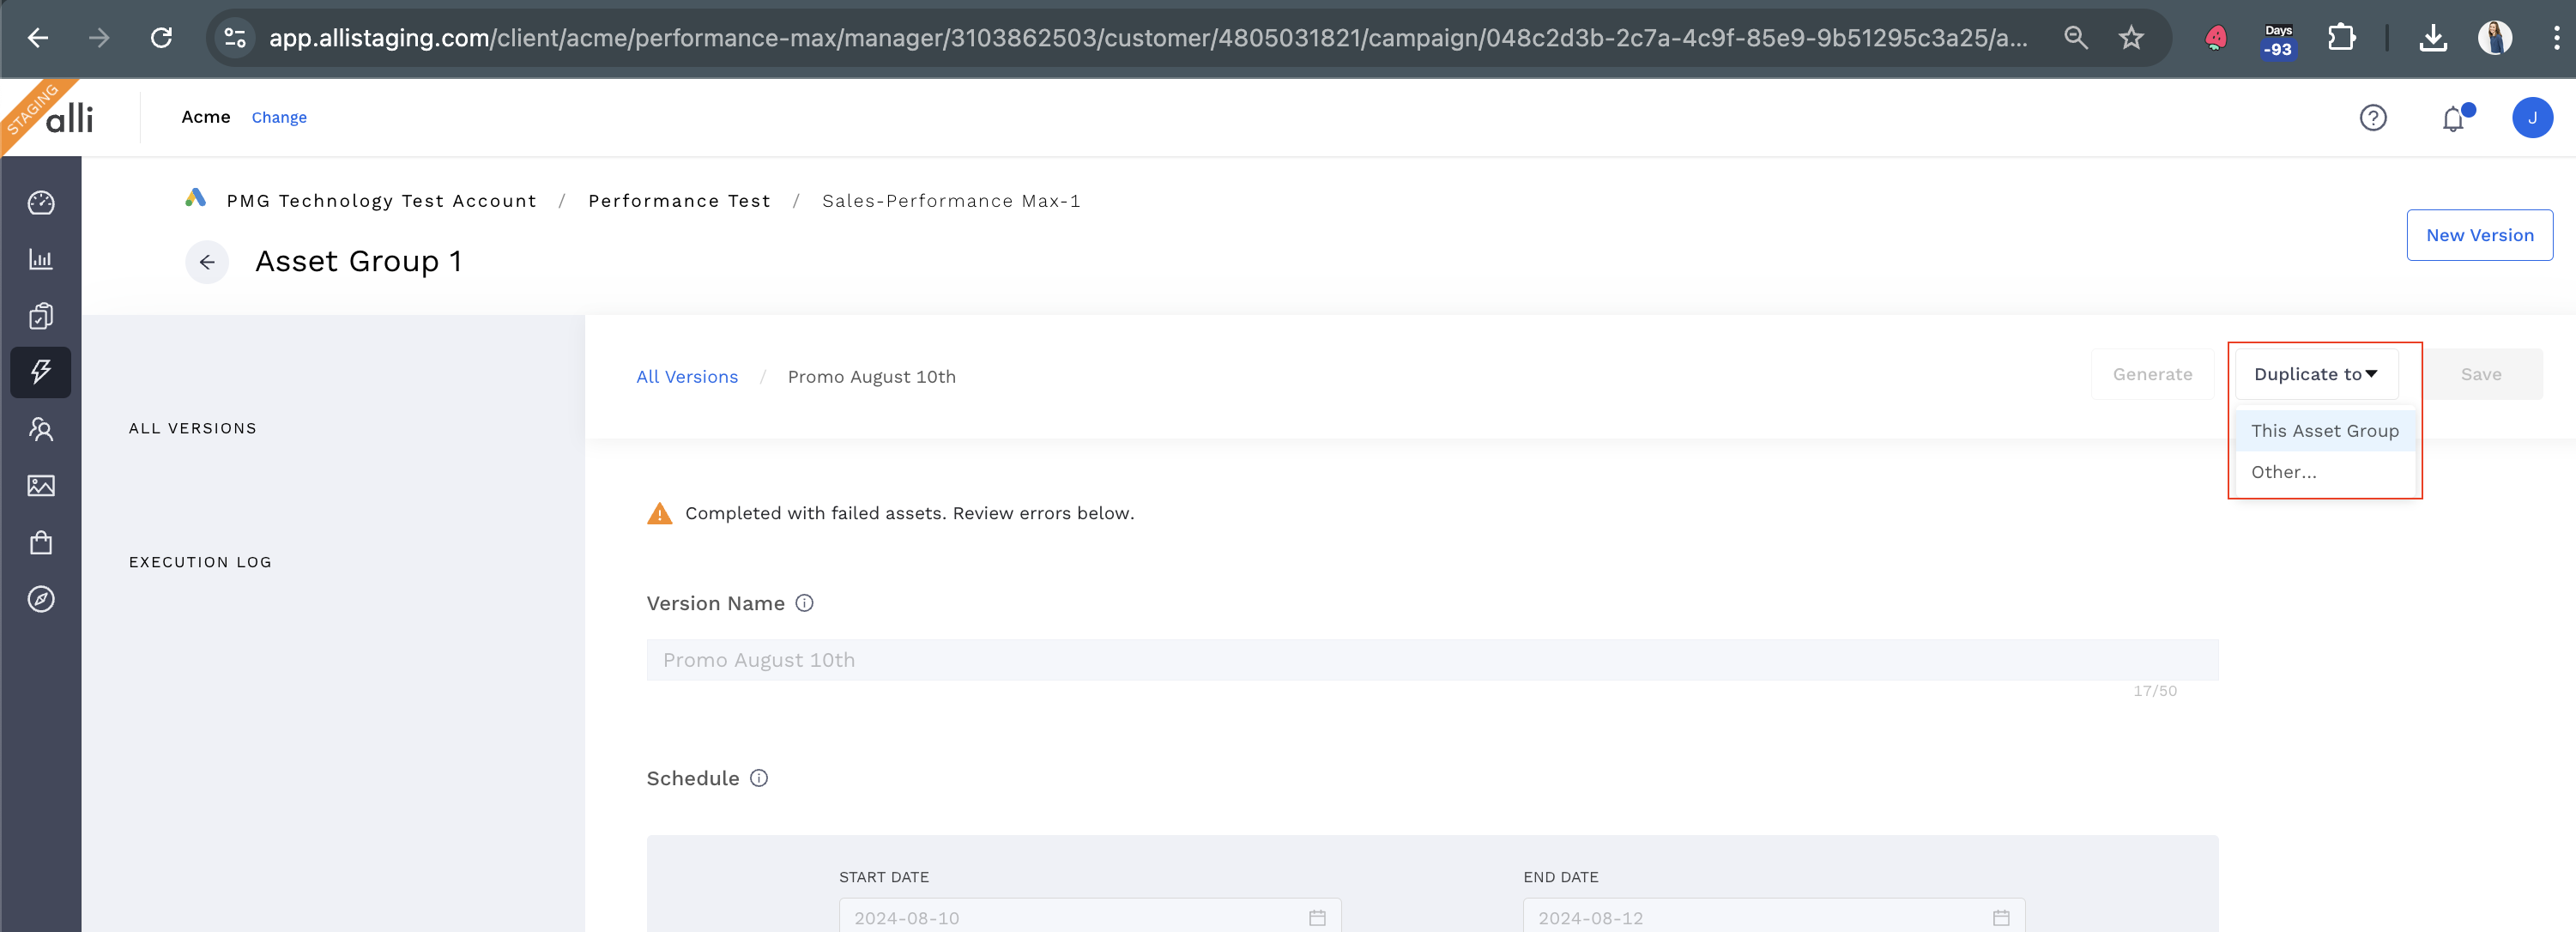Click the Version Name input field
Screen dimensions: 2576x932
pos(1431,660)
